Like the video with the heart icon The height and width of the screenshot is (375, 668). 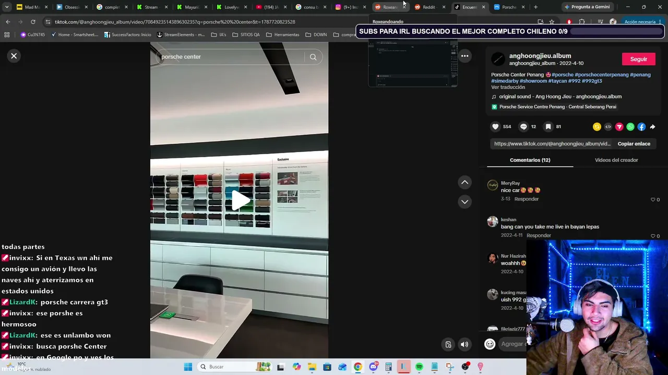tap(495, 127)
